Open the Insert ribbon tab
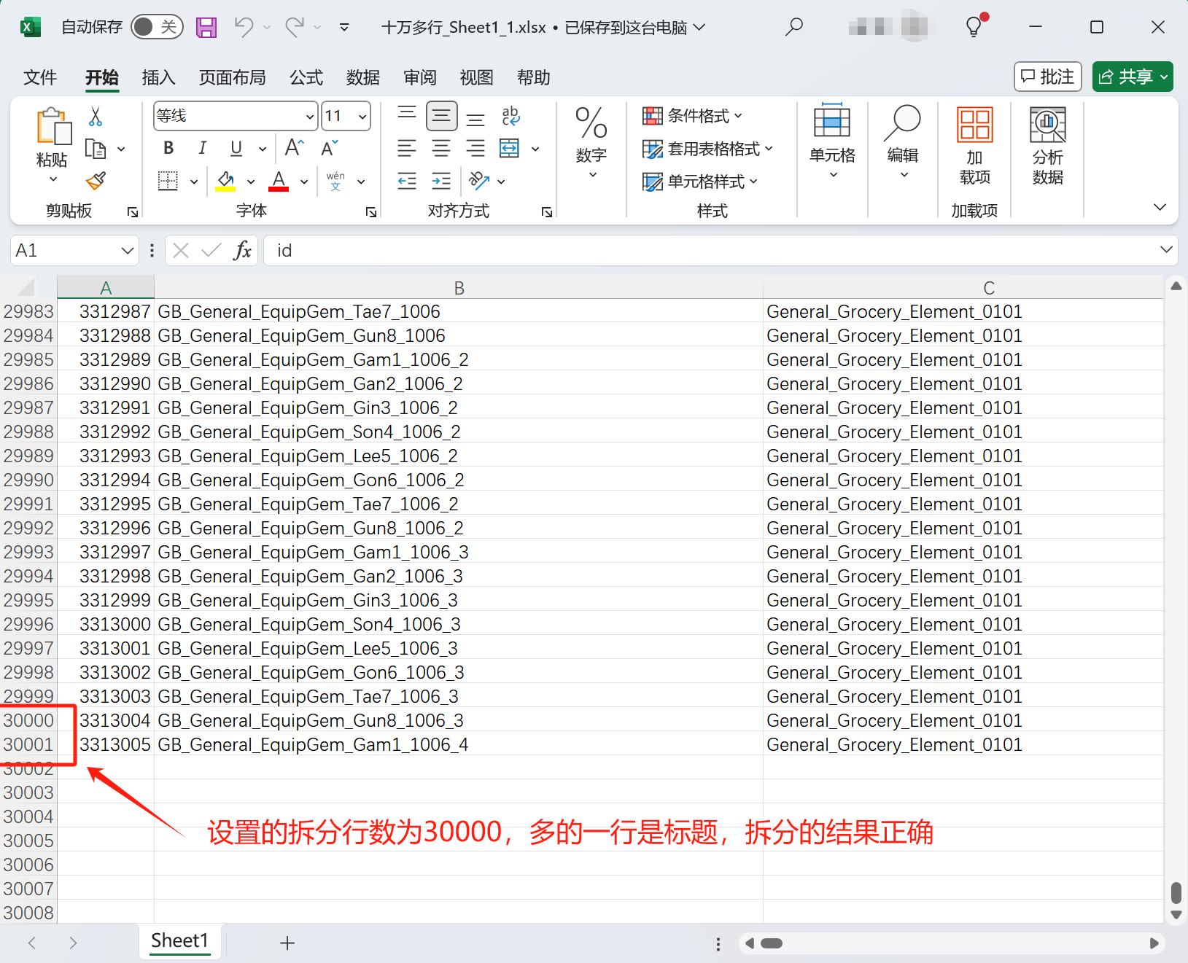Screen dimensions: 1188x963 (x=158, y=77)
